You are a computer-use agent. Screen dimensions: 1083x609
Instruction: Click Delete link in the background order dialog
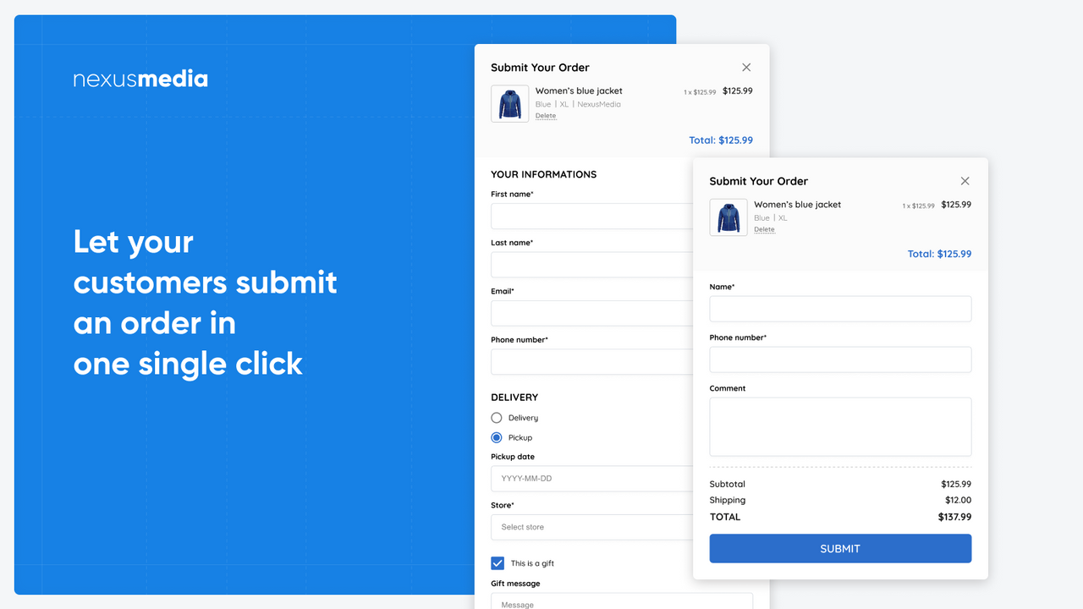point(546,116)
